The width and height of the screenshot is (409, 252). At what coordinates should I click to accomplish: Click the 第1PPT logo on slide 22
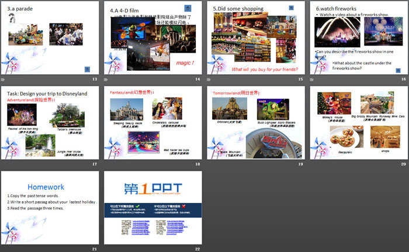(x=152, y=188)
